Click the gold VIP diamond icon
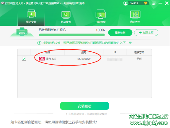Image resolution: width=170 pixels, height=128 pixels. tap(146, 3)
